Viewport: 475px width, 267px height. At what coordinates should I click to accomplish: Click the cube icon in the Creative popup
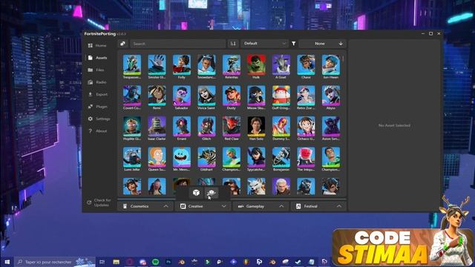(196, 193)
